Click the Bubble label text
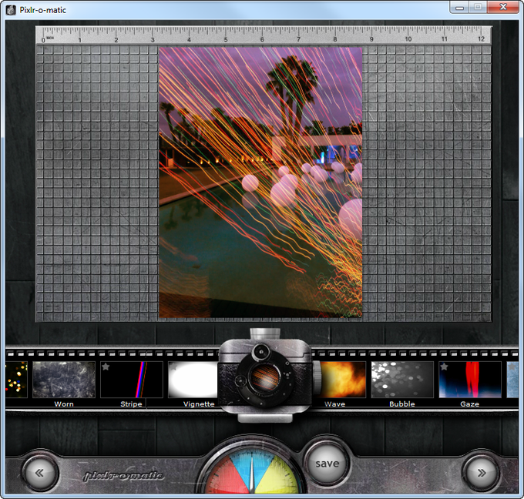 [x=402, y=404]
